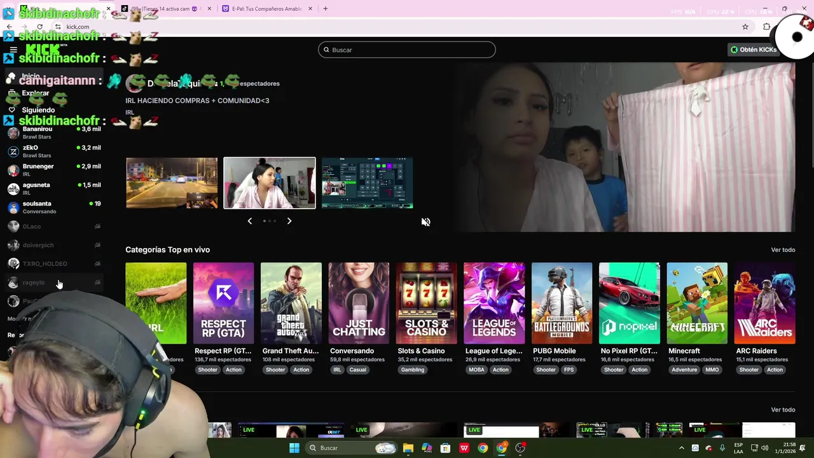Image resolution: width=814 pixels, height=458 pixels.
Task: Show hidden system tray icons
Action: [682, 448]
